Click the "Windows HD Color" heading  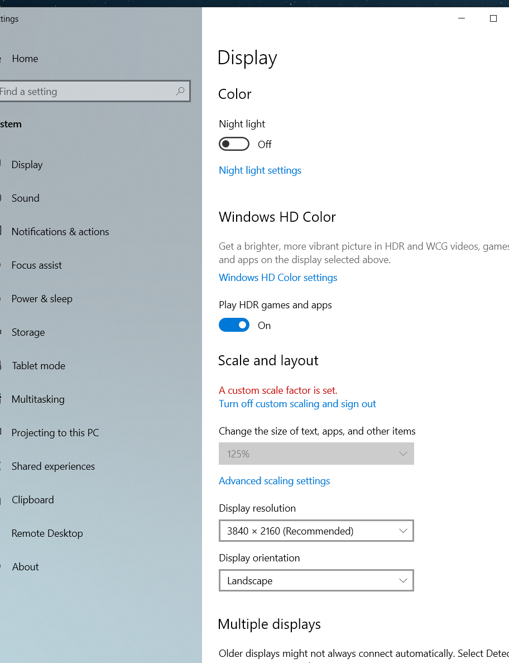coord(277,217)
